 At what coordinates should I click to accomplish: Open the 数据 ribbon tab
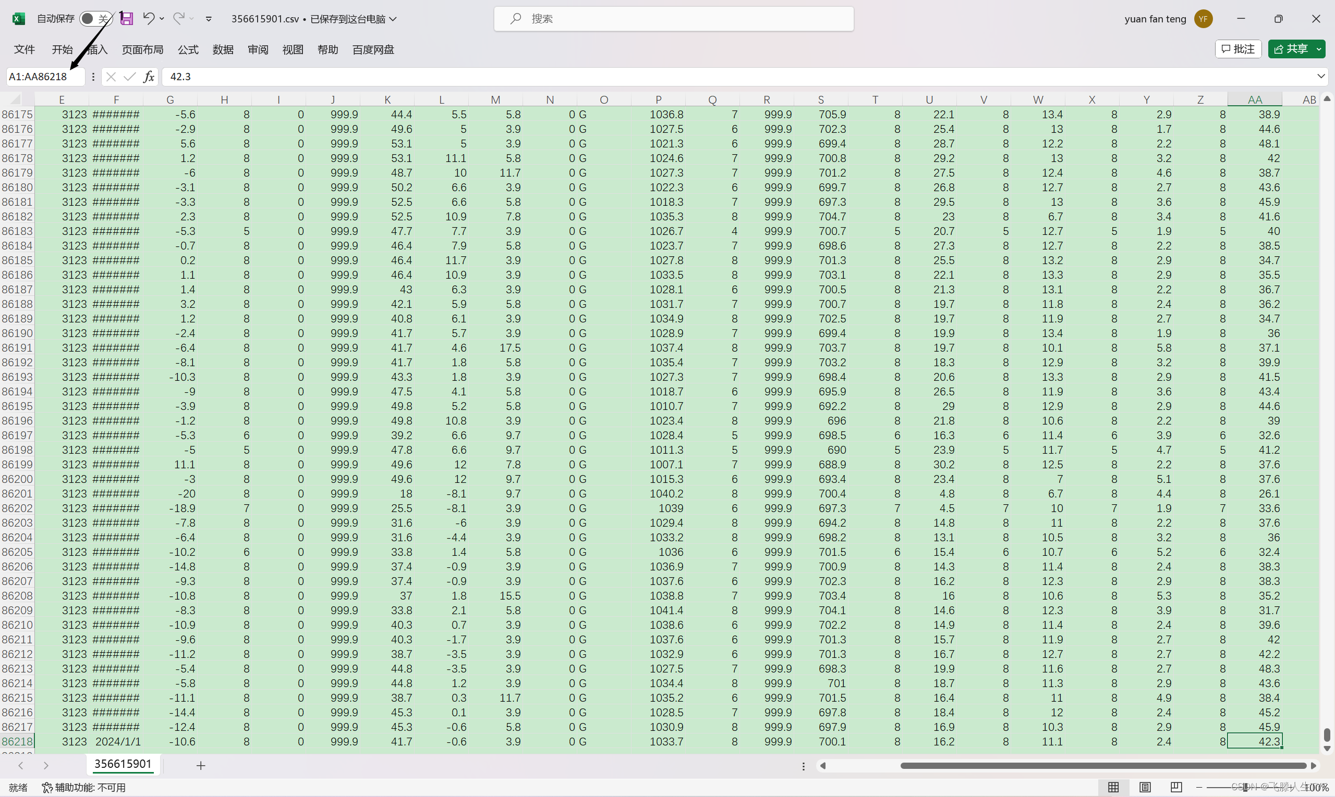[223, 49]
